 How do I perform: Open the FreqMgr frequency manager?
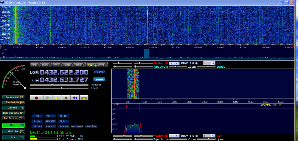click(x=100, y=72)
